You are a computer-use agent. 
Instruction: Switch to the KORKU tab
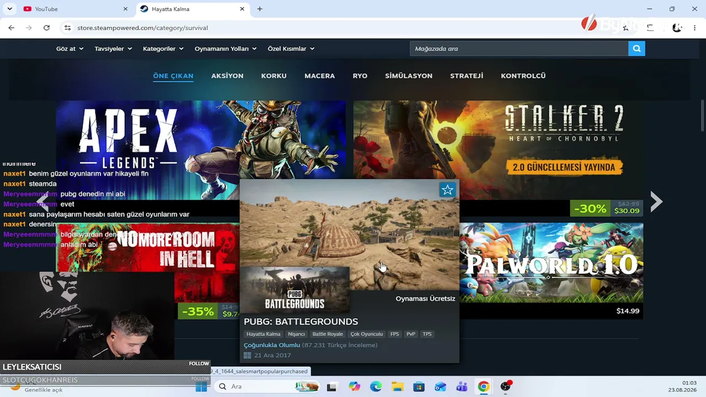[274, 76]
